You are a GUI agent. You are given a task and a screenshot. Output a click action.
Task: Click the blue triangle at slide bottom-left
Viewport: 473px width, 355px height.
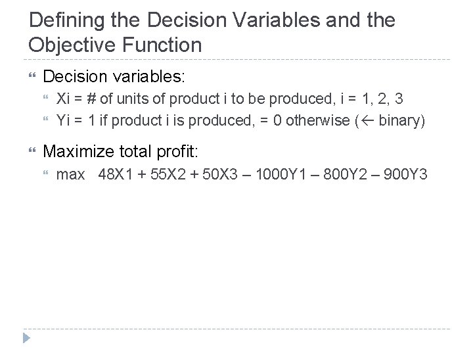pyautogui.click(x=26, y=339)
